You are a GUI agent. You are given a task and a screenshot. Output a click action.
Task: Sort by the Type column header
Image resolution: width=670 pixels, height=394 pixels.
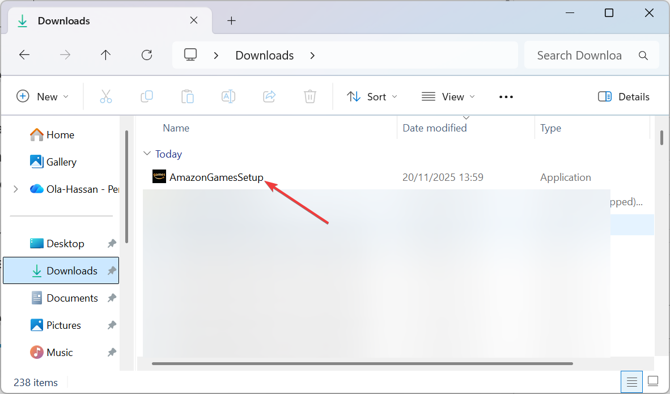click(550, 128)
